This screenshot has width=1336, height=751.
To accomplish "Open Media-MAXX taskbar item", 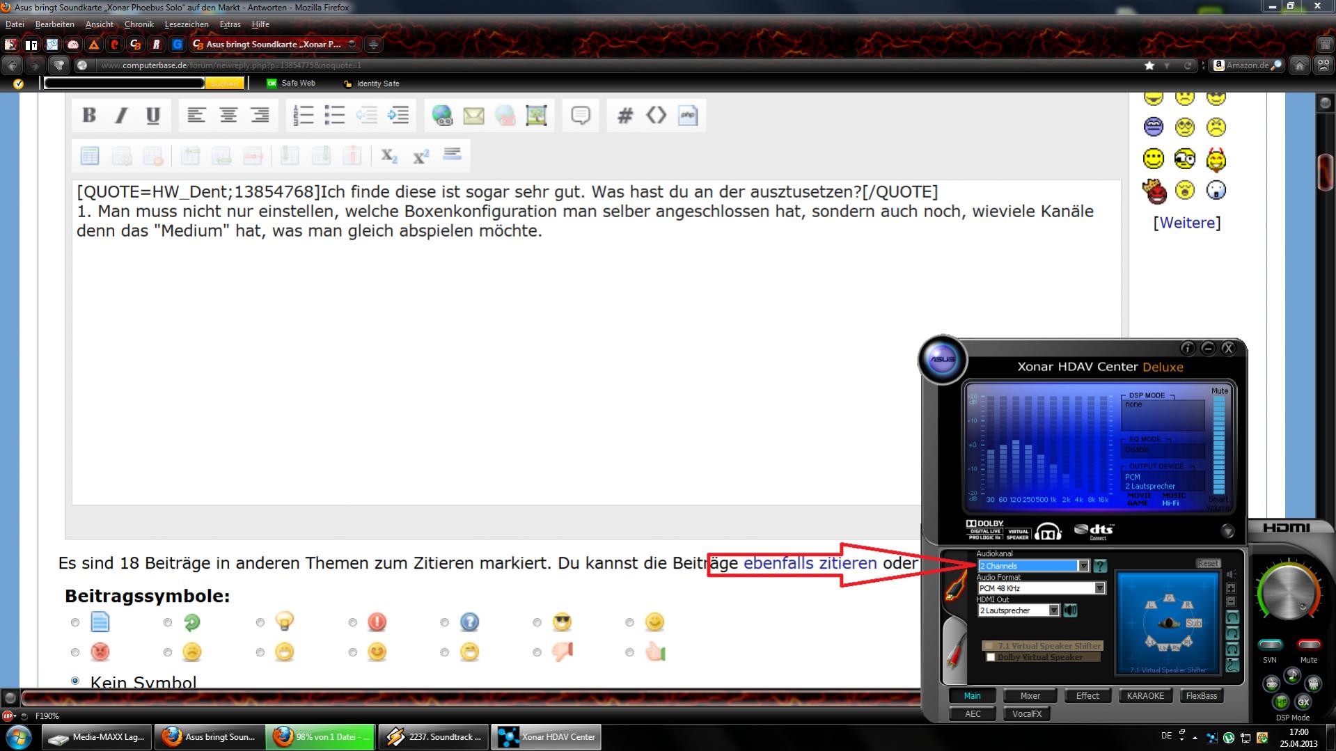I will pyautogui.click(x=97, y=736).
